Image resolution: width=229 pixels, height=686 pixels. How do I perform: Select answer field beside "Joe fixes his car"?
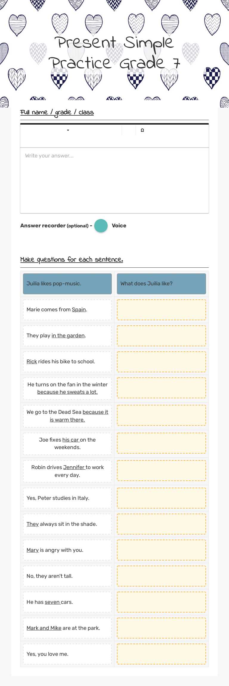pos(161,443)
